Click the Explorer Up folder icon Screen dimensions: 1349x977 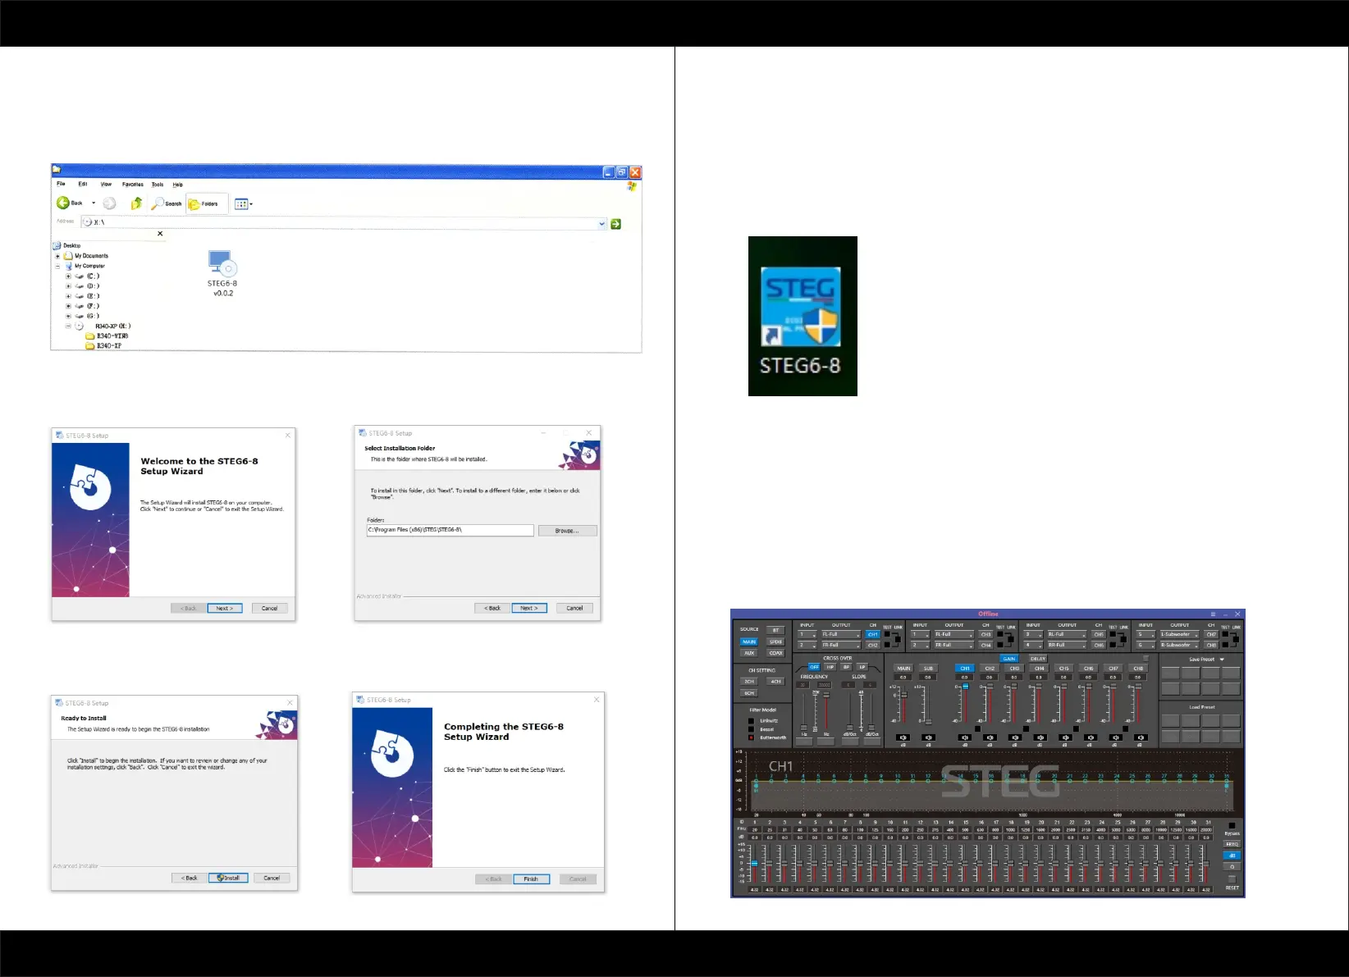(x=136, y=203)
